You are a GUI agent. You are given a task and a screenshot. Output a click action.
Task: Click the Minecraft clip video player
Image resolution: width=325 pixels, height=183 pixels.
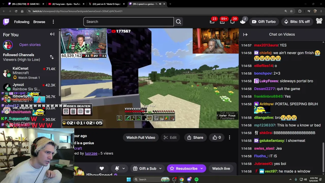150,78
